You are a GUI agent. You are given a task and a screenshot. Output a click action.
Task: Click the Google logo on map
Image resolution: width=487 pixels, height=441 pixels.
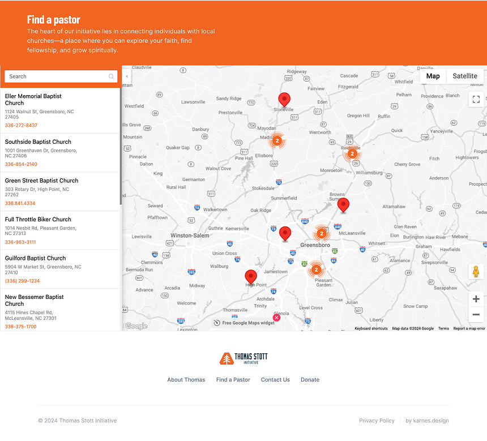pos(136,326)
